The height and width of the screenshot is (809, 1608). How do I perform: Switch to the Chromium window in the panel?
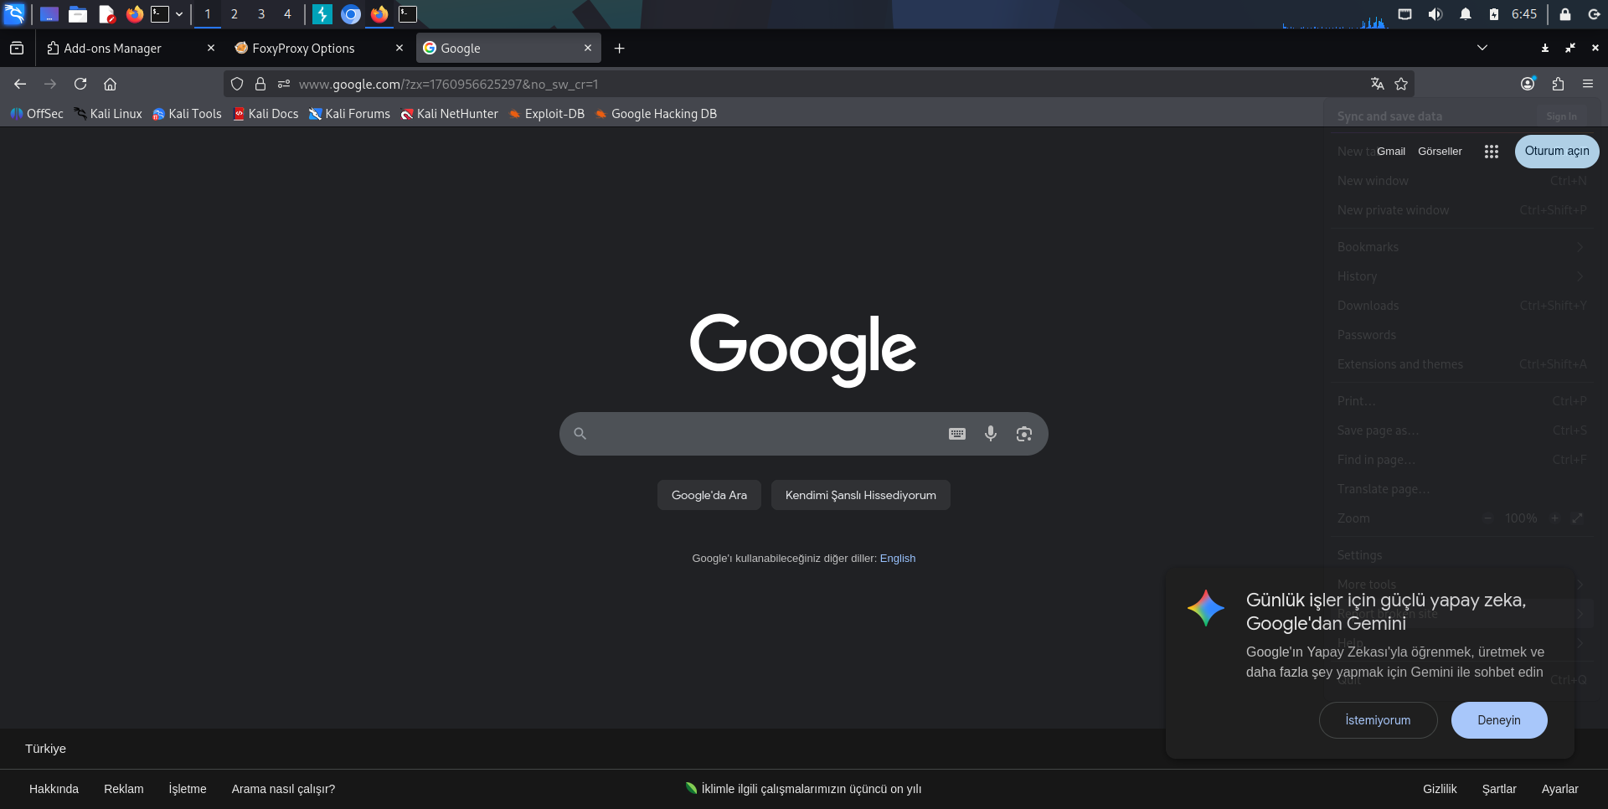pos(351,14)
